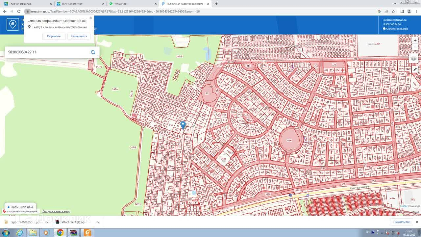Screen dimensions: 421x237
Task: Click the cadastral number search field
Action: 48,52
